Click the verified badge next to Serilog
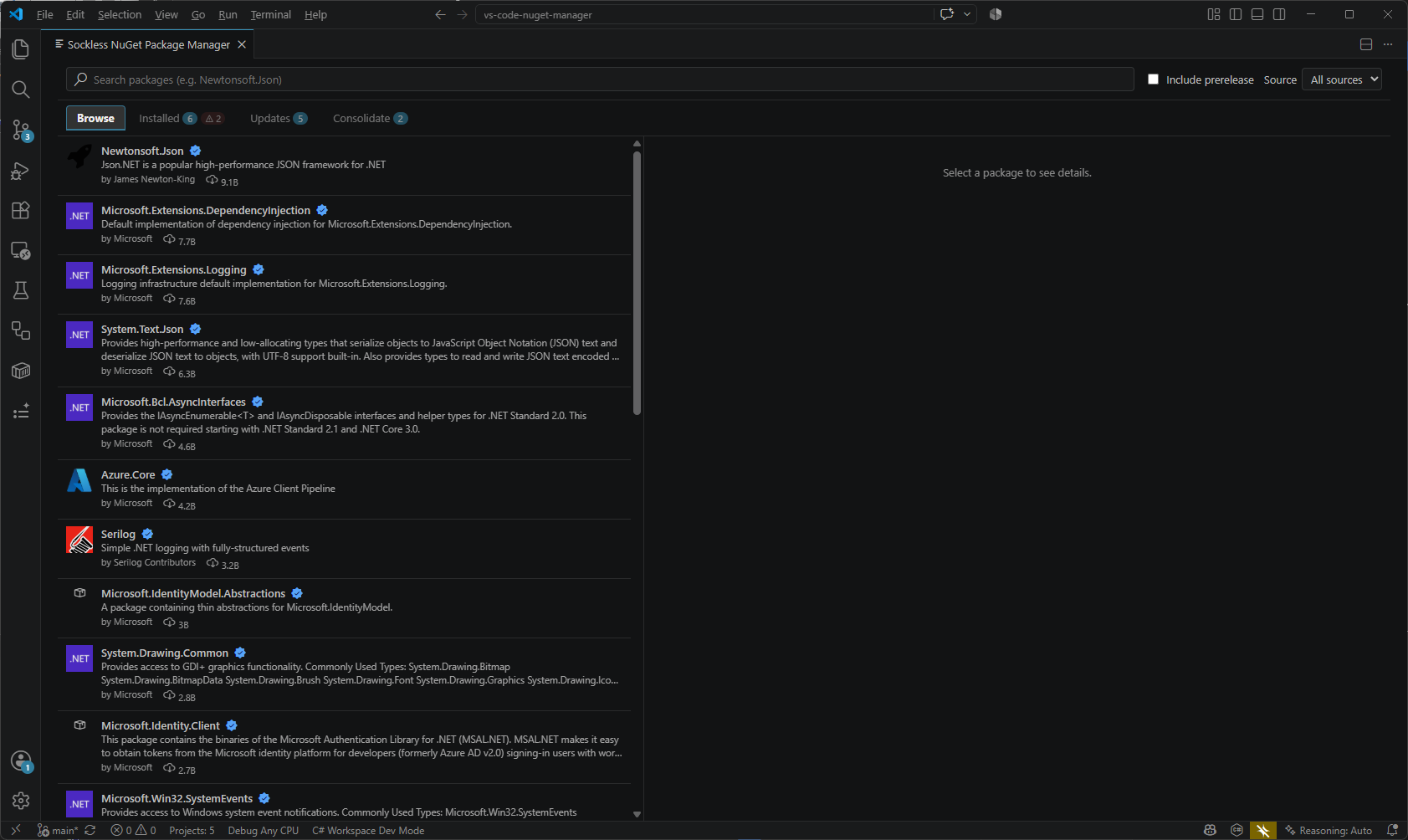Image resolution: width=1408 pixels, height=840 pixels. coord(147,534)
